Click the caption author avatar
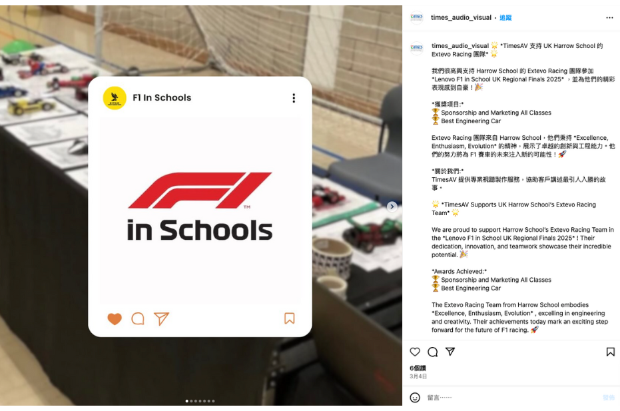The height and width of the screenshot is (411, 620). pyautogui.click(x=416, y=48)
